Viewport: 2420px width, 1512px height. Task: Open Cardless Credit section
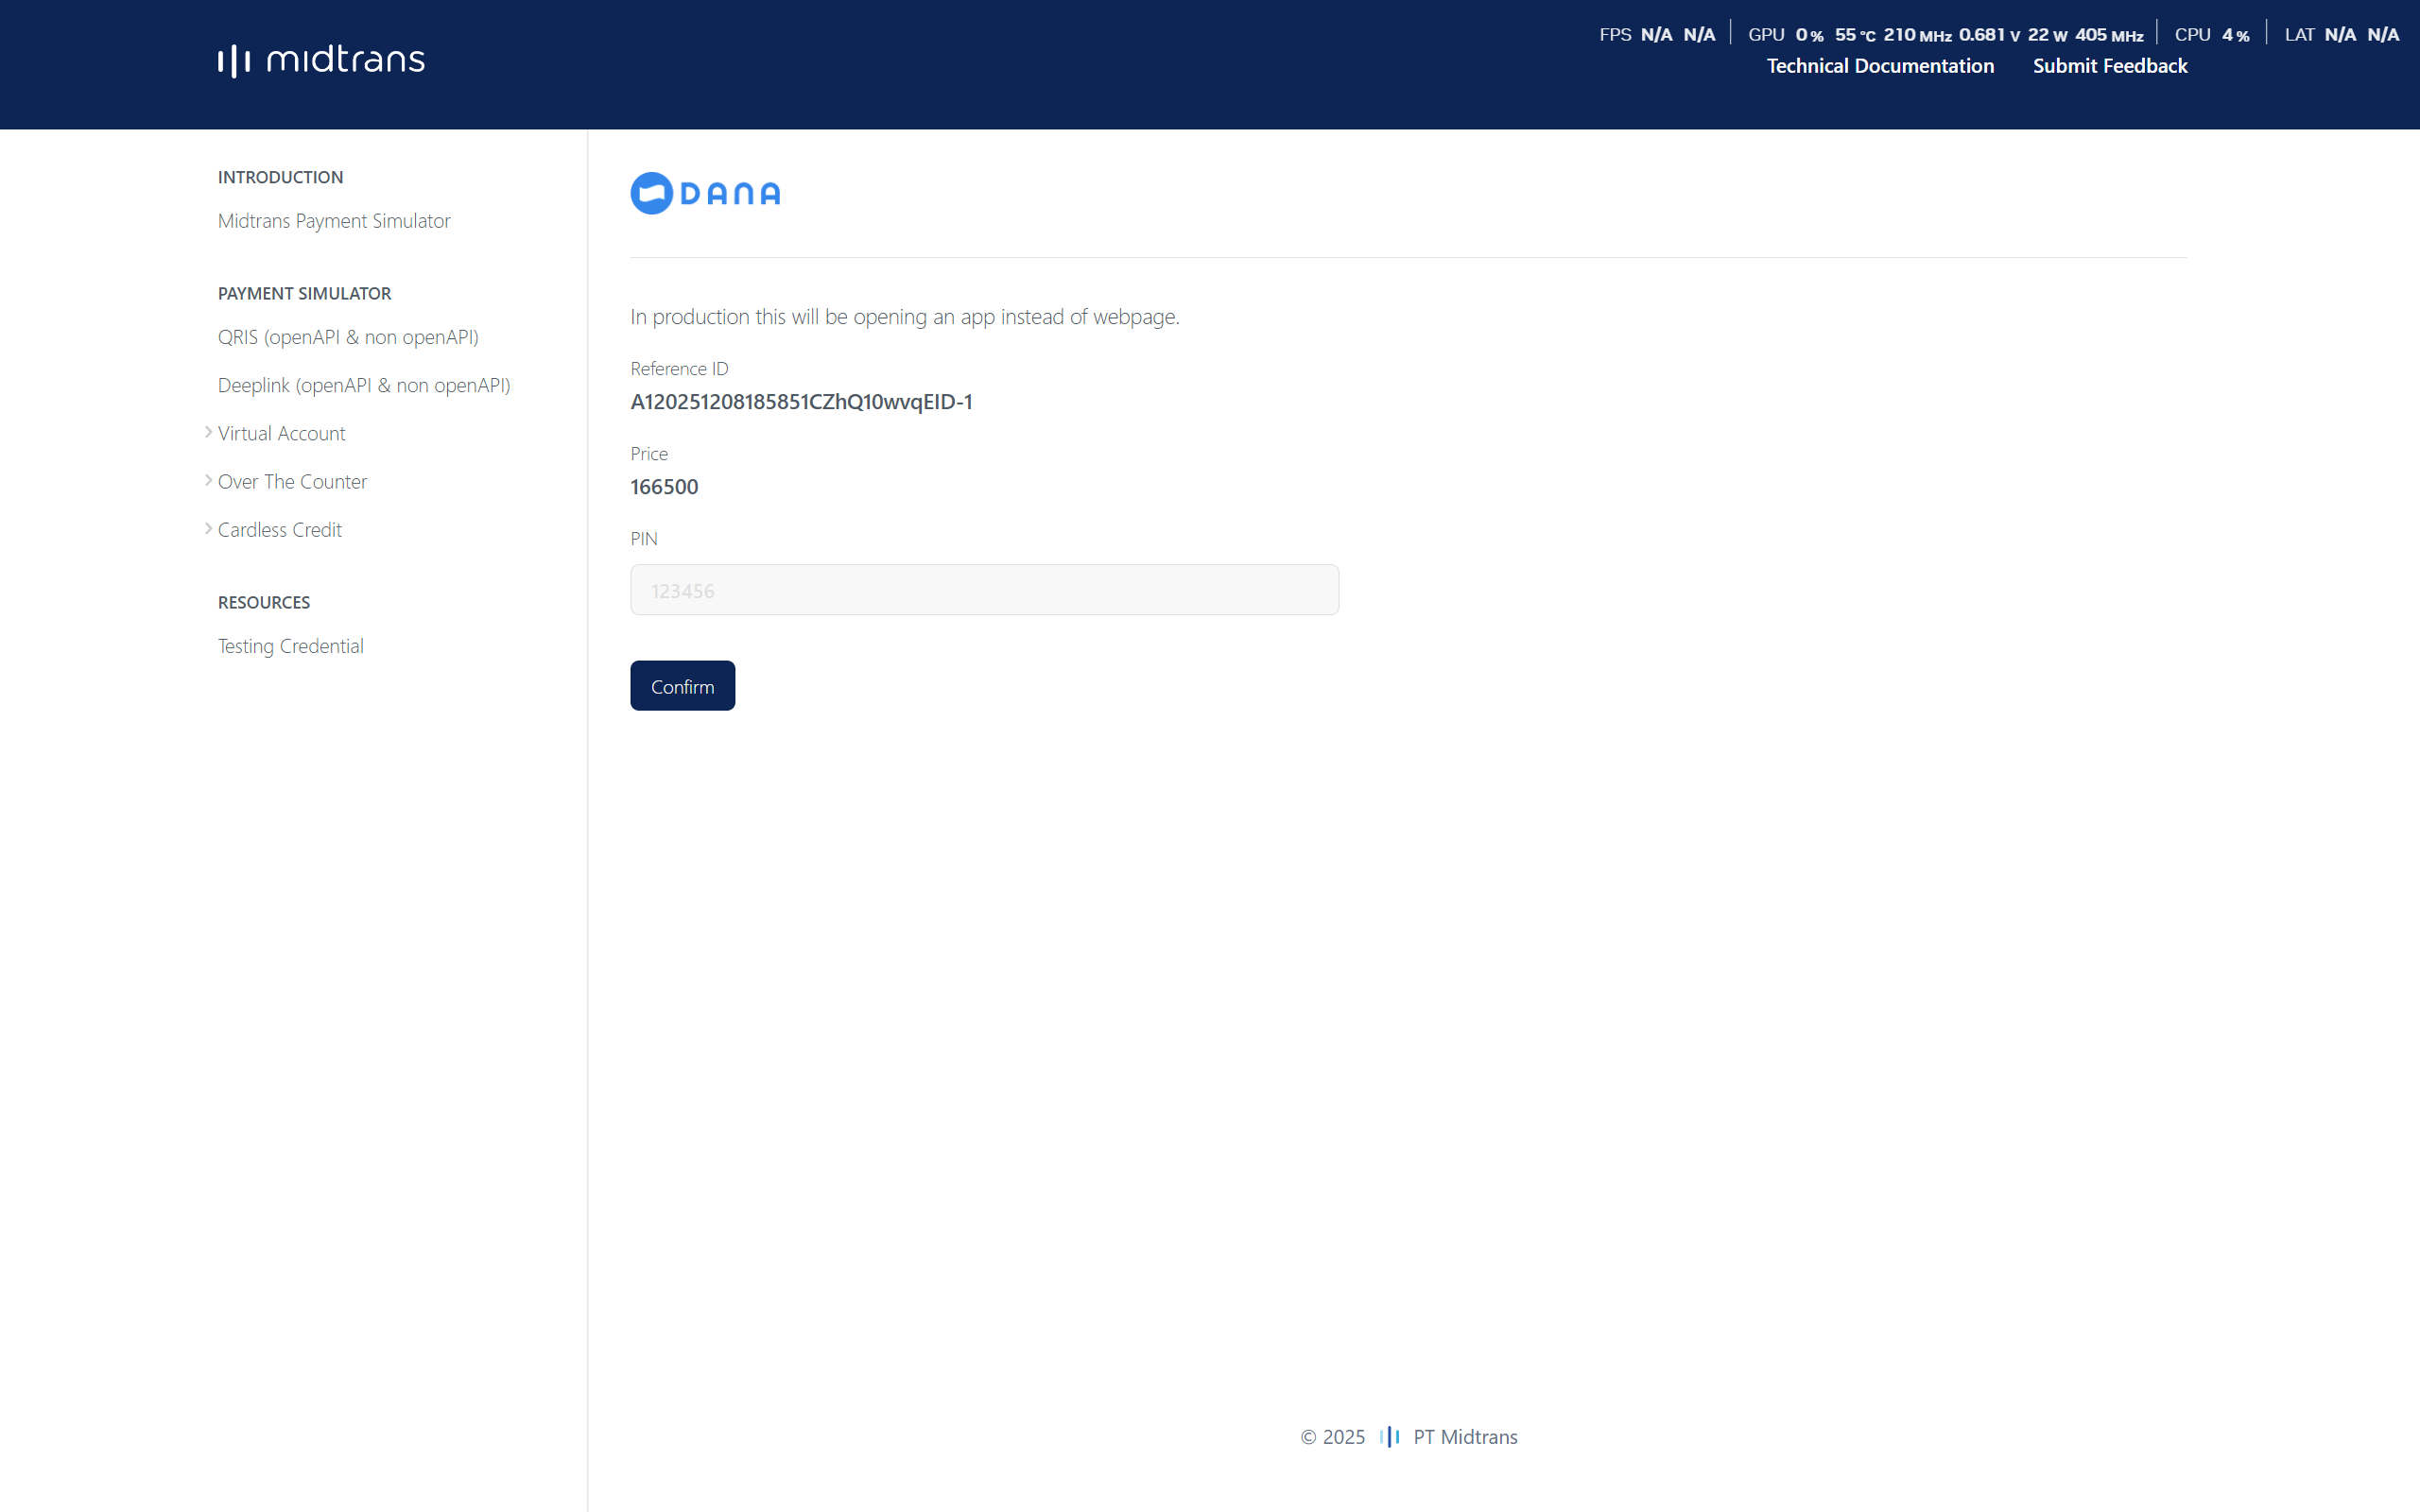point(279,530)
